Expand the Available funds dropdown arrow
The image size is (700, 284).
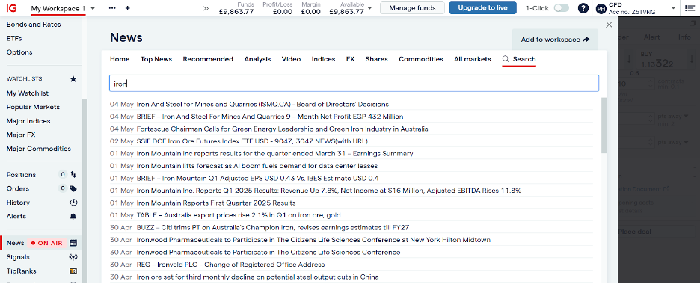(369, 8)
